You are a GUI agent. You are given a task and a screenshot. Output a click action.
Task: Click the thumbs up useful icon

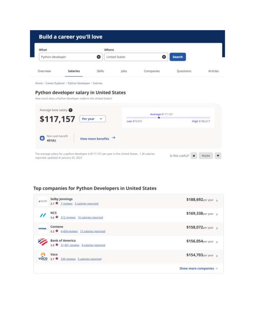[x=194, y=155]
